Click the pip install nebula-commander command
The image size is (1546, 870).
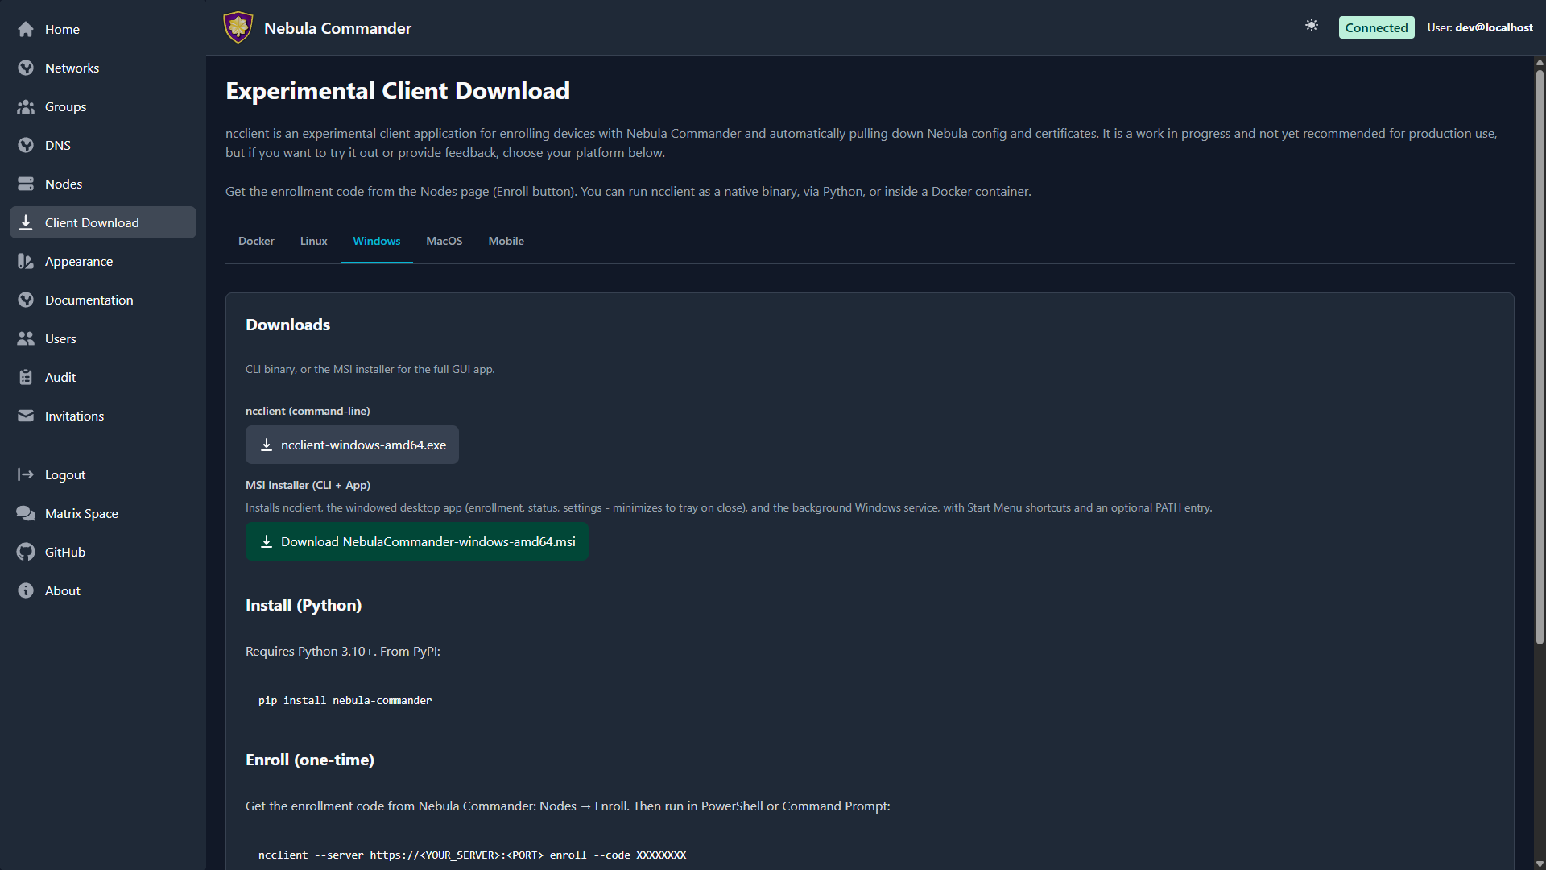[x=345, y=700]
